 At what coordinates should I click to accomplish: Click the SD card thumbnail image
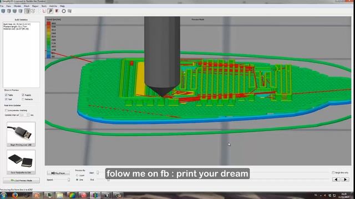click(21, 161)
